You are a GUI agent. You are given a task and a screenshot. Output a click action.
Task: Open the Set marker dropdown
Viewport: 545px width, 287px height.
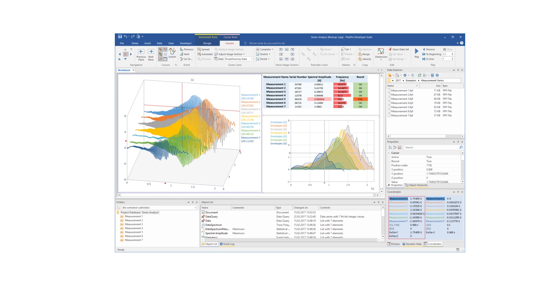click(346, 49)
